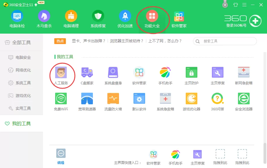
Task: Open 软件管家 shortcut in 主界面快捷入口
Action: point(154,158)
